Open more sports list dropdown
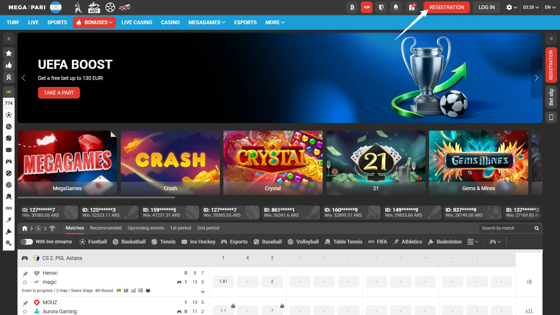Viewport: 560px width, 315px height. coord(473,242)
